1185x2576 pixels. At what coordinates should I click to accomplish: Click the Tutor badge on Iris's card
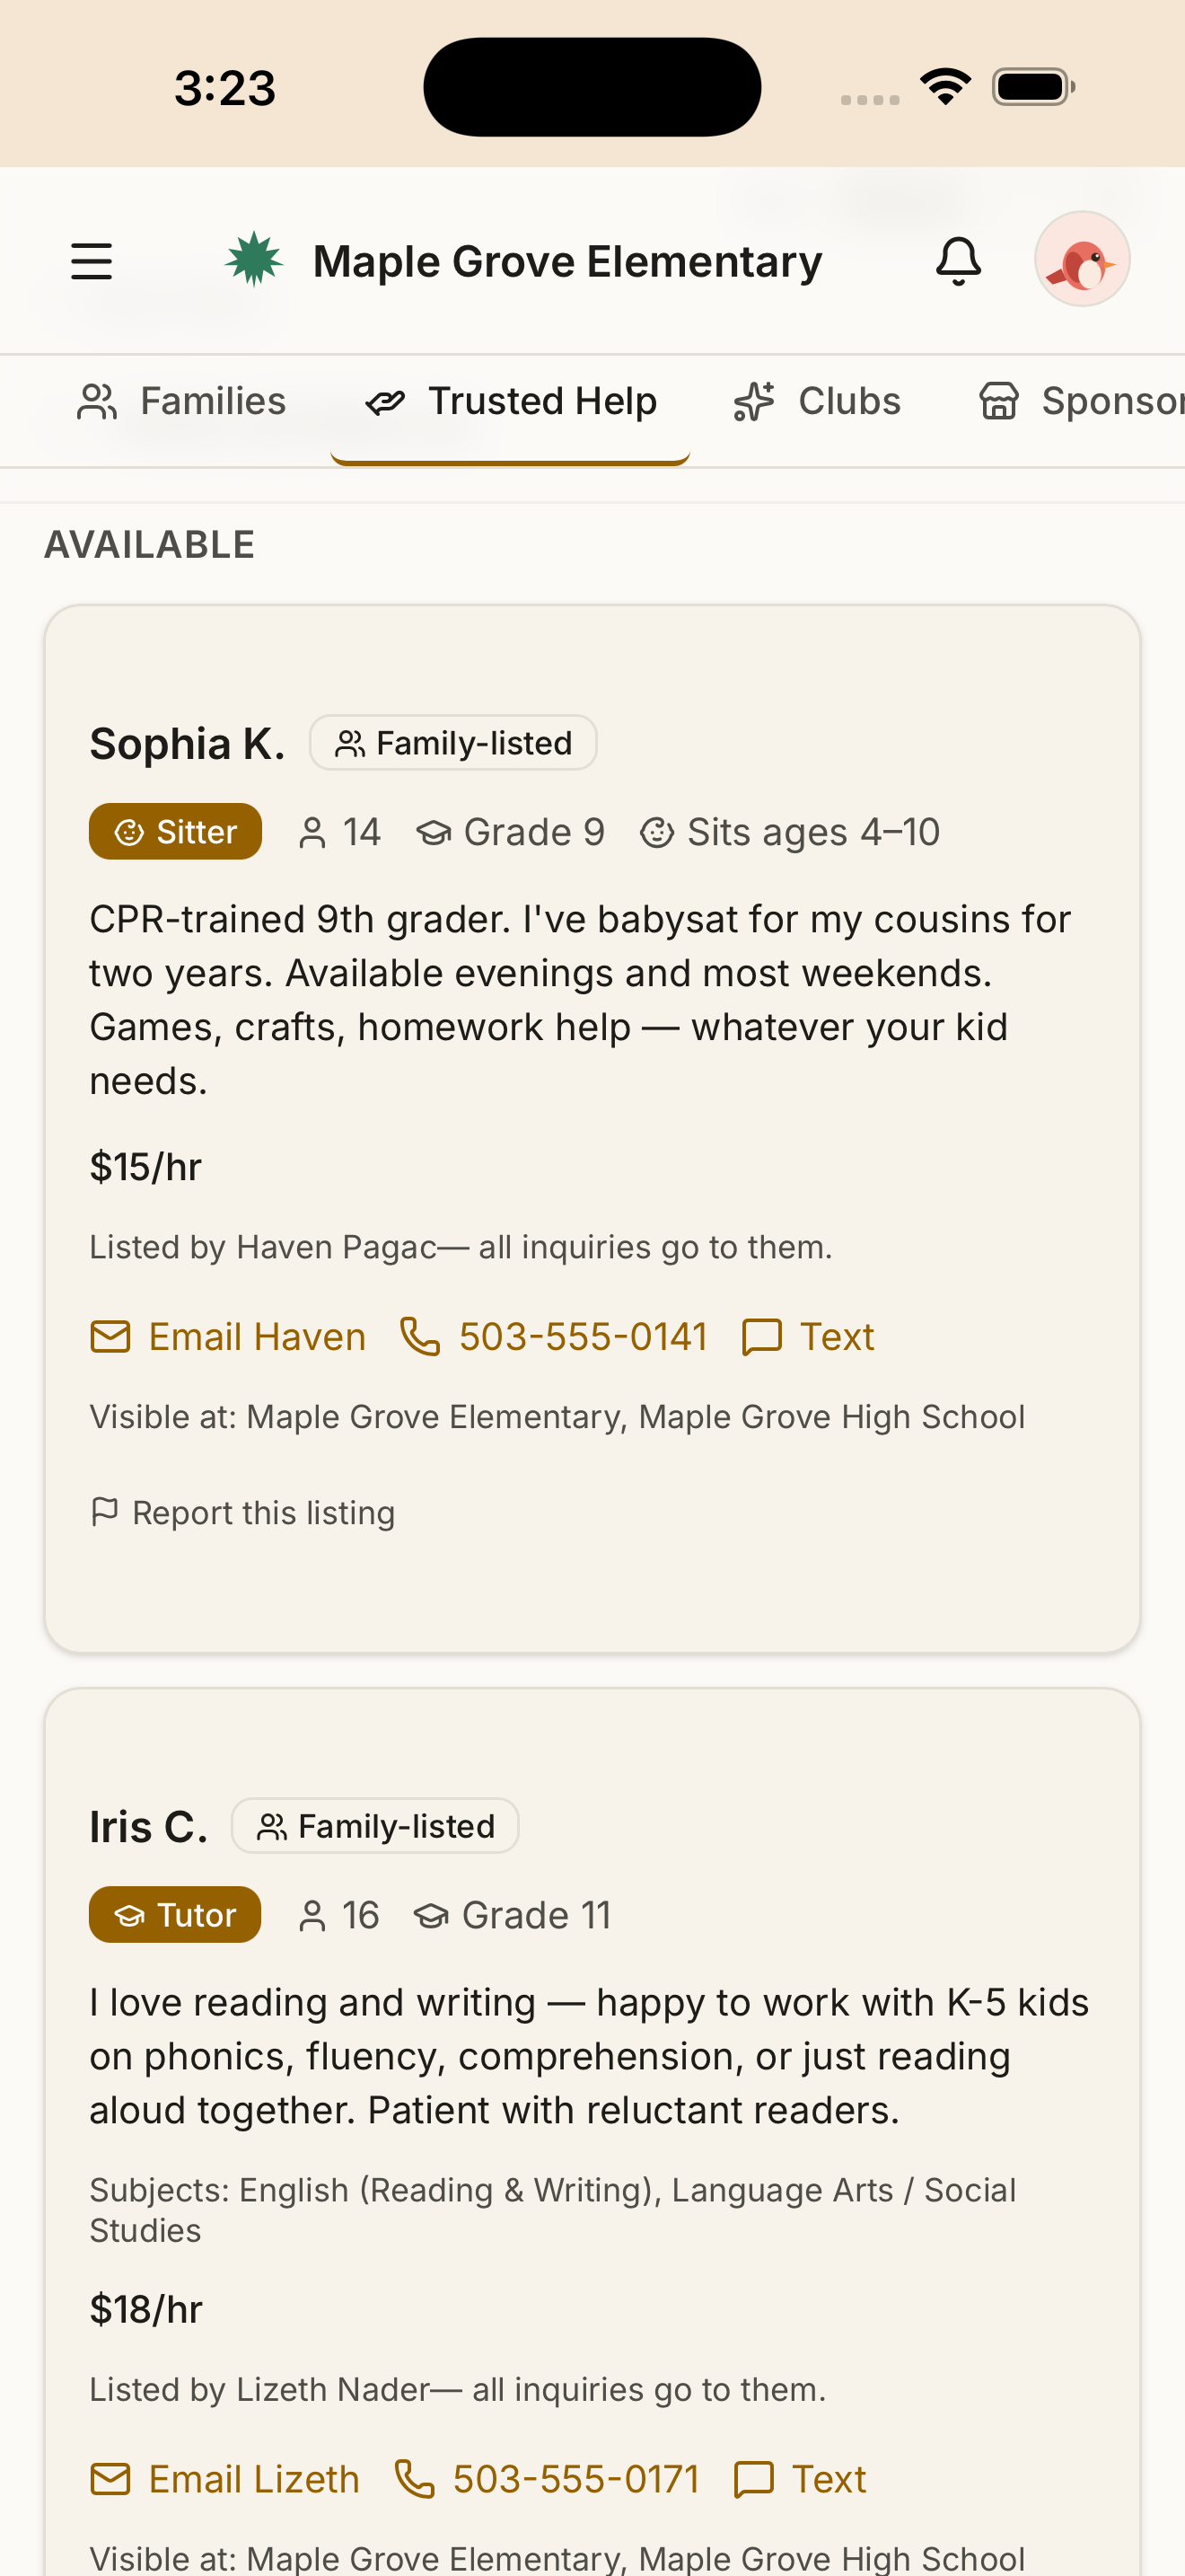coord(175,1915)
